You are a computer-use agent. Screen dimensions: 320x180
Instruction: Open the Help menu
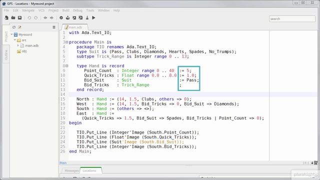[116, 10]
